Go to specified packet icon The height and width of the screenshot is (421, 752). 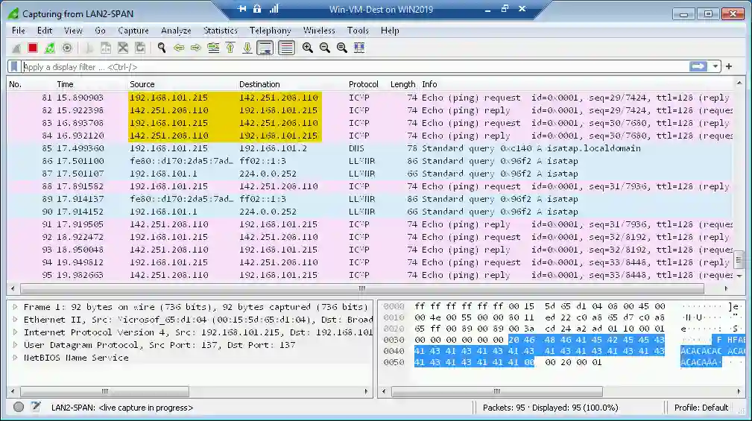click(213, 48)
